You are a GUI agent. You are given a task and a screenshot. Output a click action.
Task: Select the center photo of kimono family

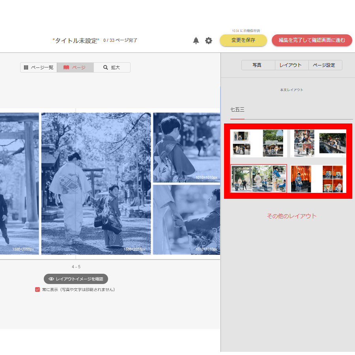click(x=96, y=183)
